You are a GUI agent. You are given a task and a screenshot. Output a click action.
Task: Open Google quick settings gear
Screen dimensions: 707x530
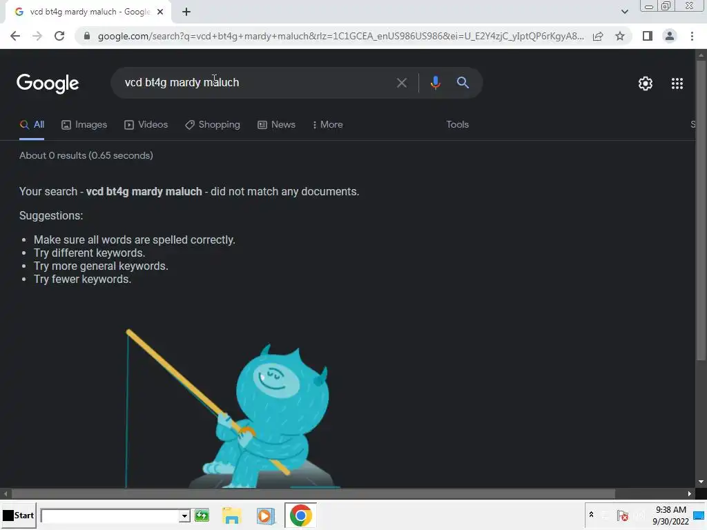646,84
